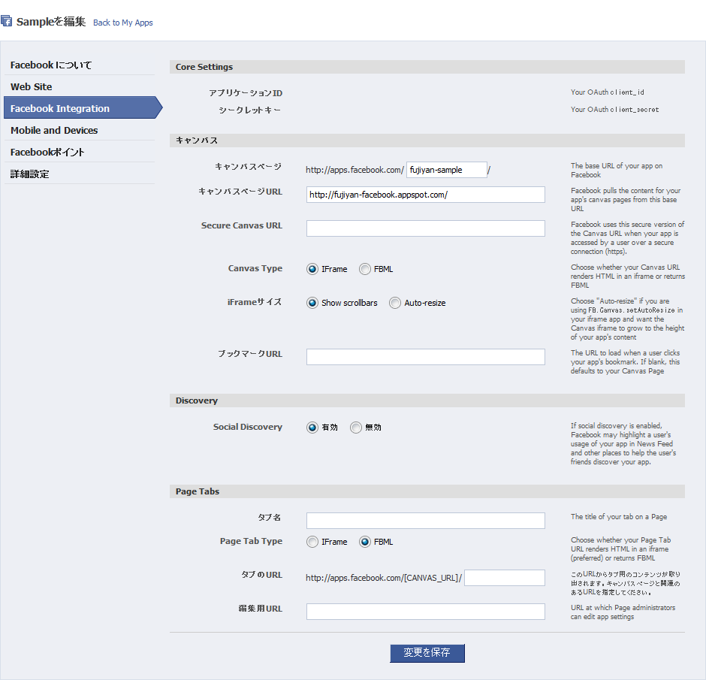The height and width of the screenshot is (680, 706).
Task: Click the キャンバス section header
Action: coord(427,141)
